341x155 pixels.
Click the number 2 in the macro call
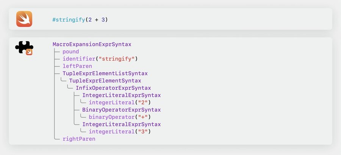pos(90,20)
